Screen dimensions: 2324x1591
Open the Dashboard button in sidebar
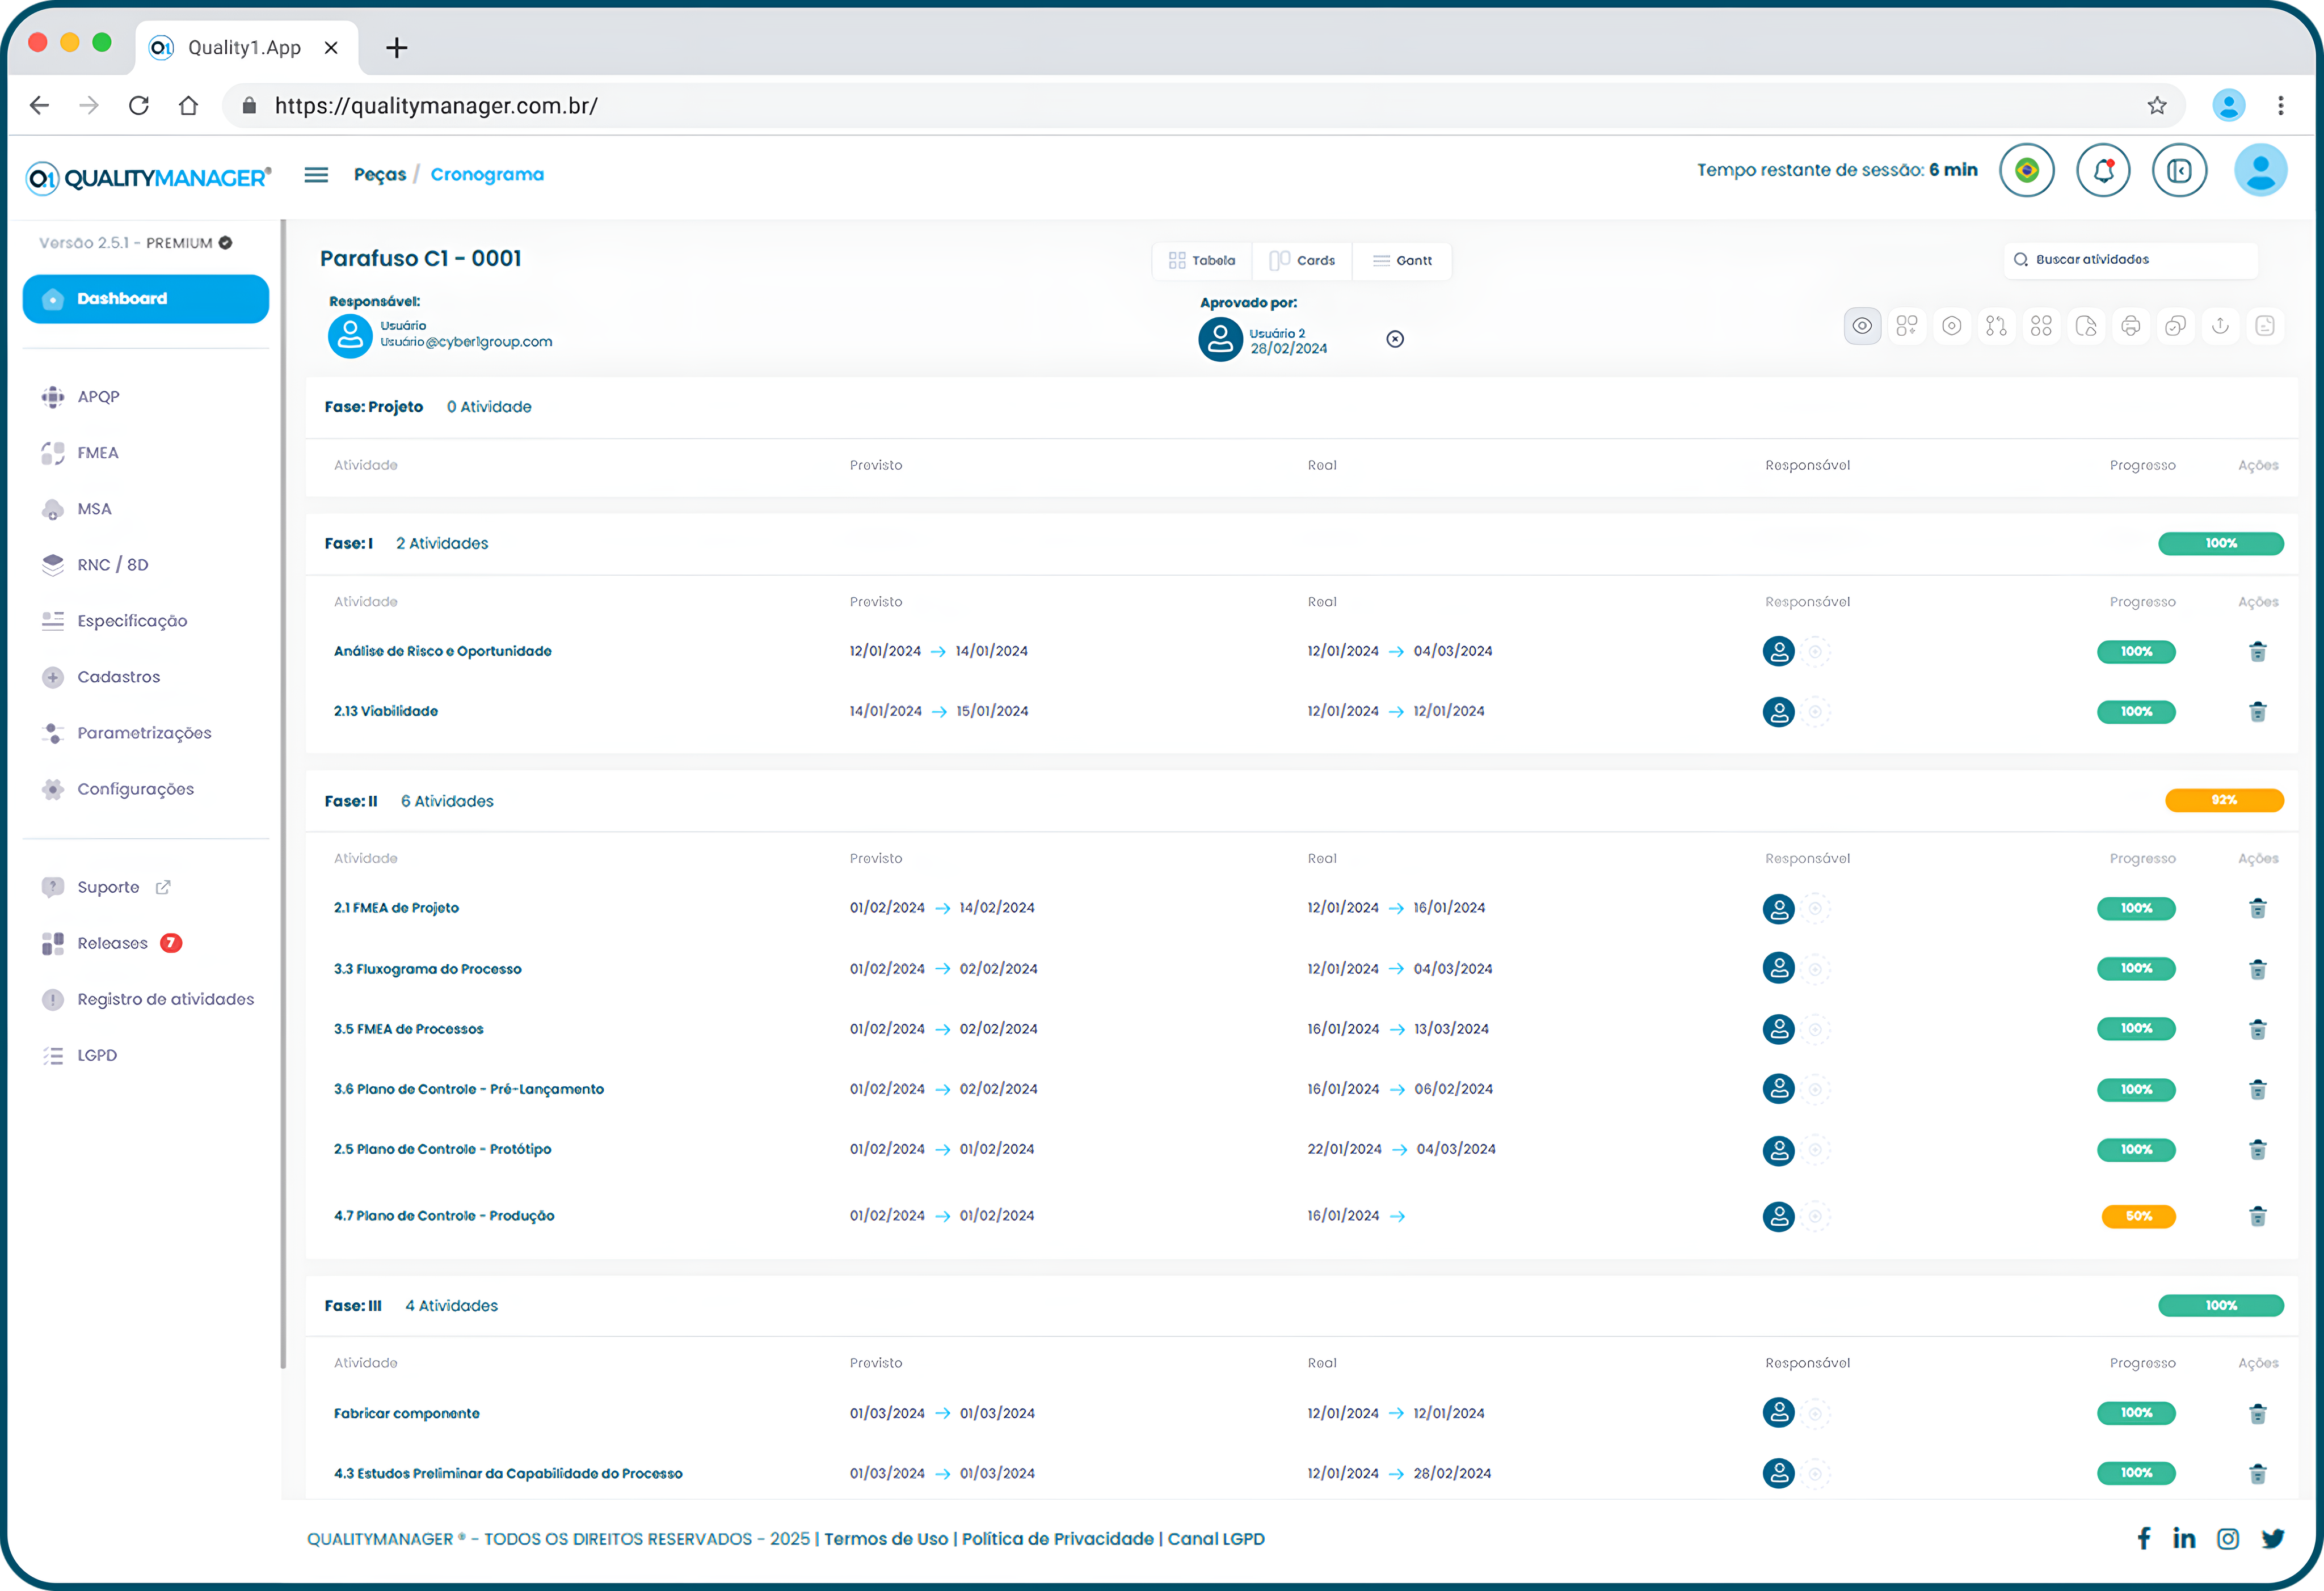[146, 299]
